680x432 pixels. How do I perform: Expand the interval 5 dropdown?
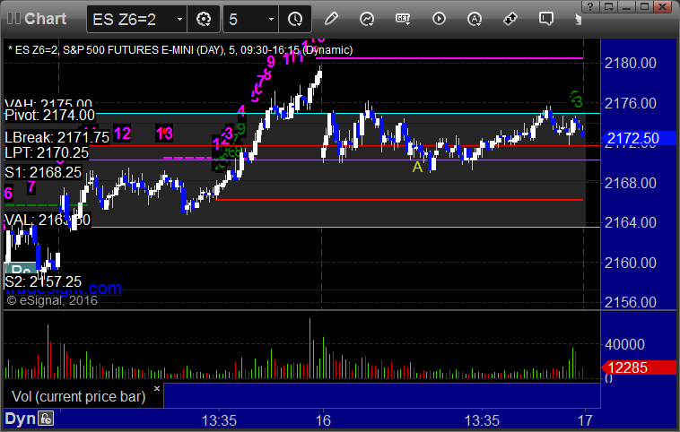click(271, 20)
